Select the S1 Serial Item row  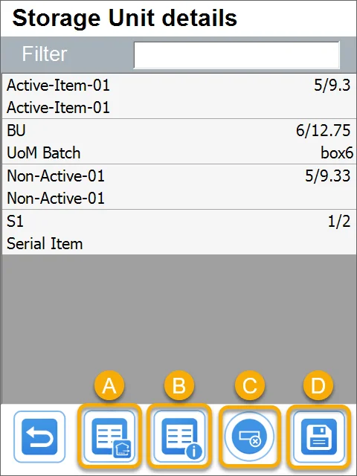click(179, 232)
